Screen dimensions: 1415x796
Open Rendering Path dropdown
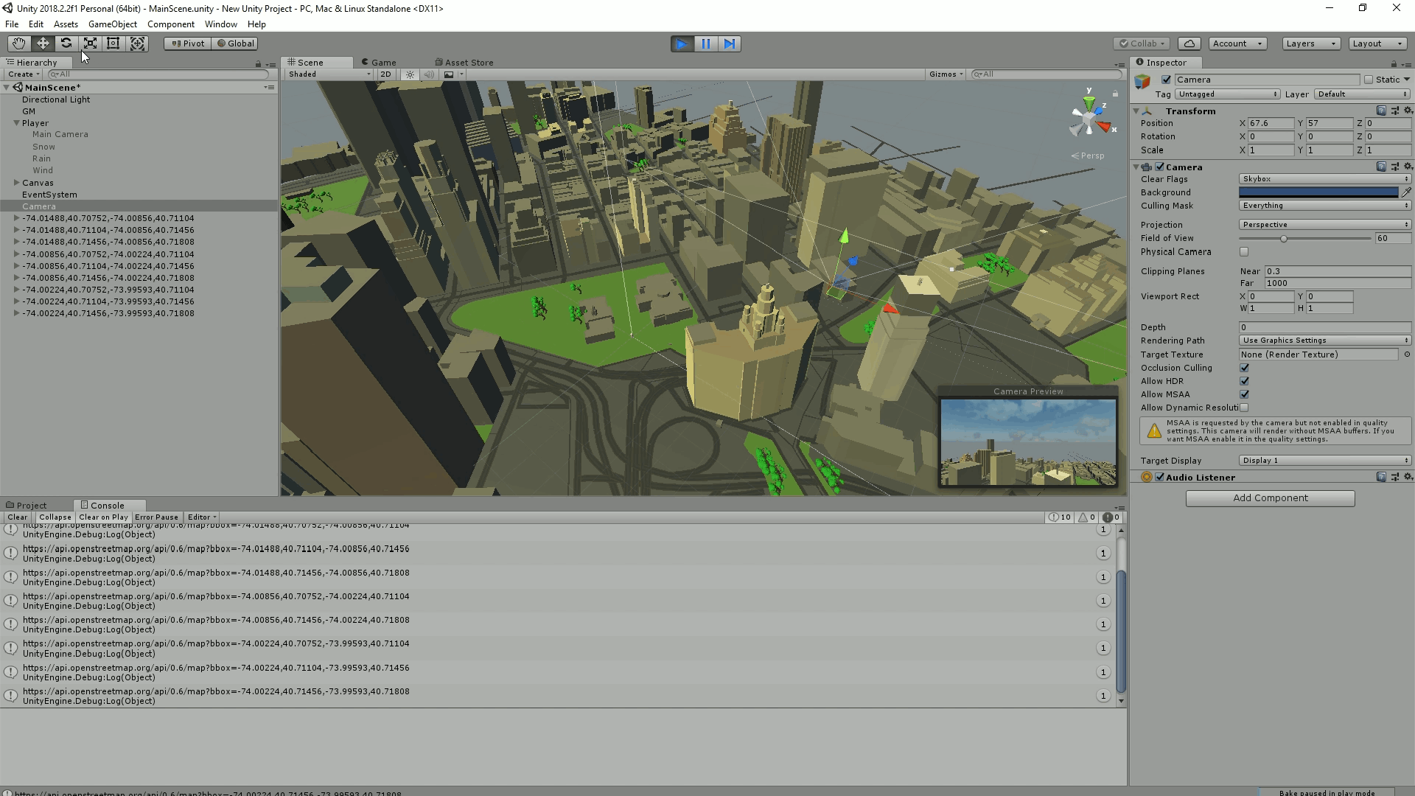(1325, 341)
